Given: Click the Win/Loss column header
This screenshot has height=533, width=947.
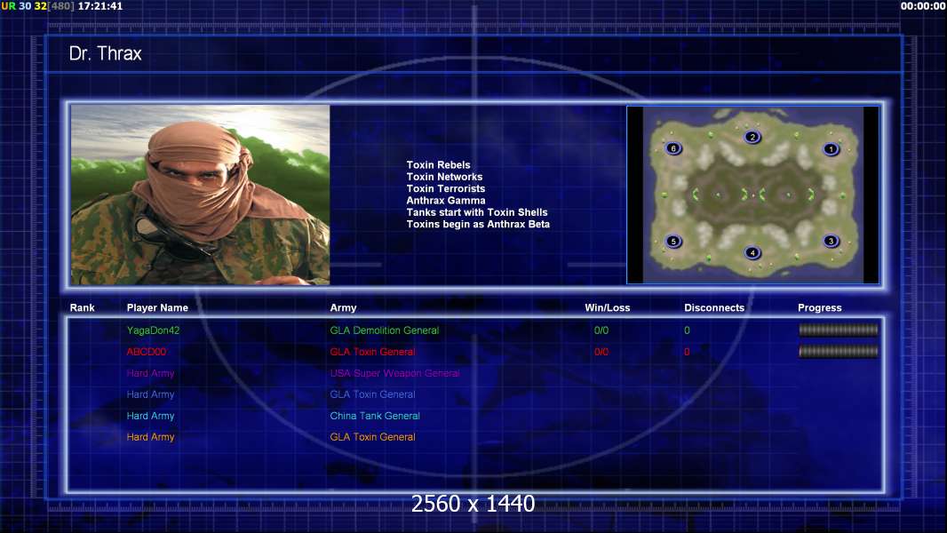Looking at the screenshot, I should [607, 308].
